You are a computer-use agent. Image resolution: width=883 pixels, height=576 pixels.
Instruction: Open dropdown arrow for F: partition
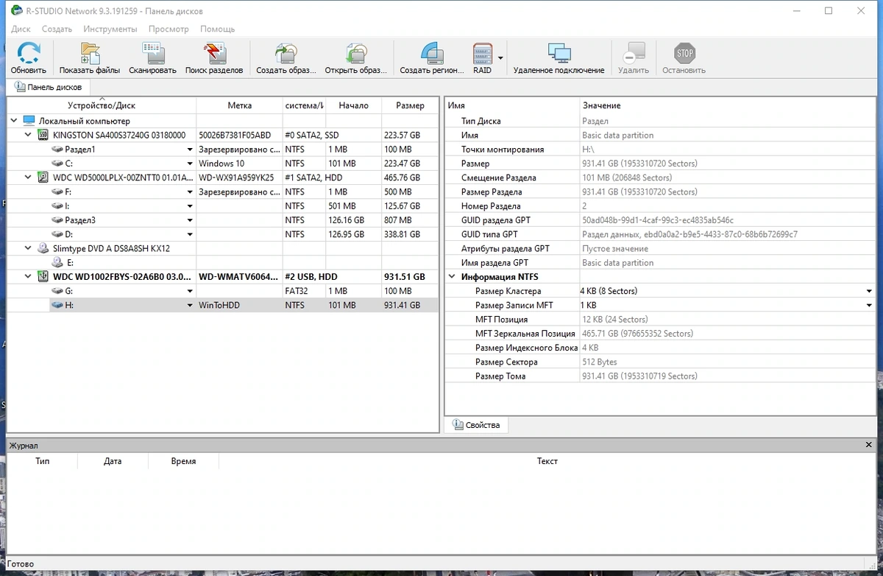190,192
